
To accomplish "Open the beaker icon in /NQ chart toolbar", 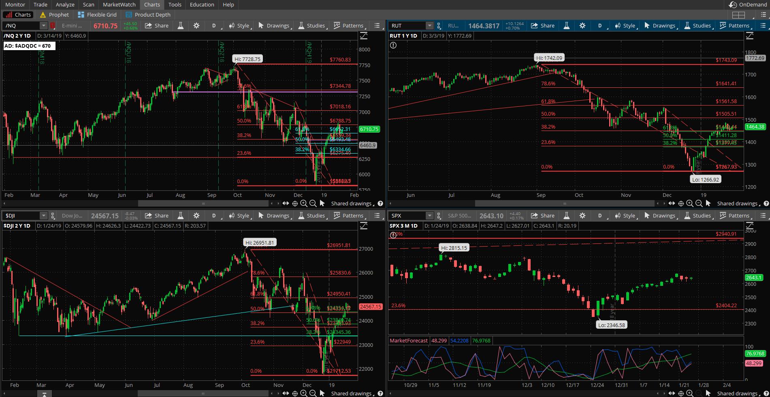I will click(181, 25).
